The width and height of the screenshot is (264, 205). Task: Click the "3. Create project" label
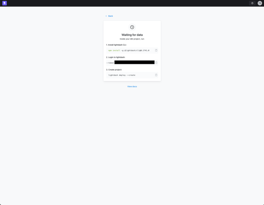tap(114, 69)
